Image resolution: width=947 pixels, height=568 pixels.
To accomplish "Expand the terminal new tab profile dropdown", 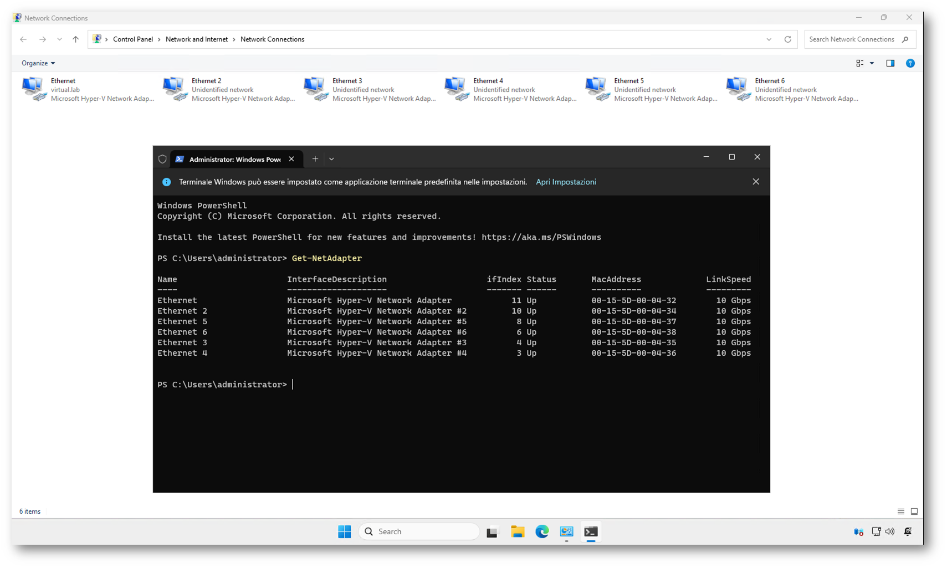I will pos(331,159).
